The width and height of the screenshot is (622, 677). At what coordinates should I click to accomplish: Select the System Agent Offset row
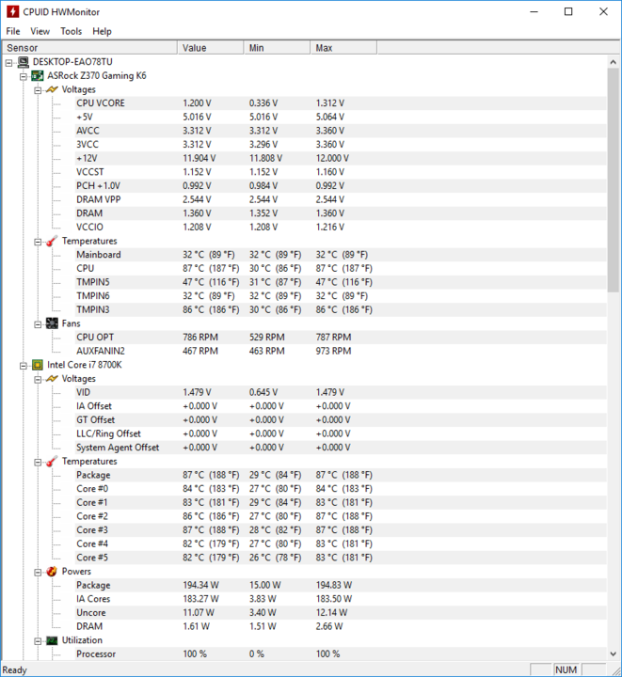(x=341, y=448)
